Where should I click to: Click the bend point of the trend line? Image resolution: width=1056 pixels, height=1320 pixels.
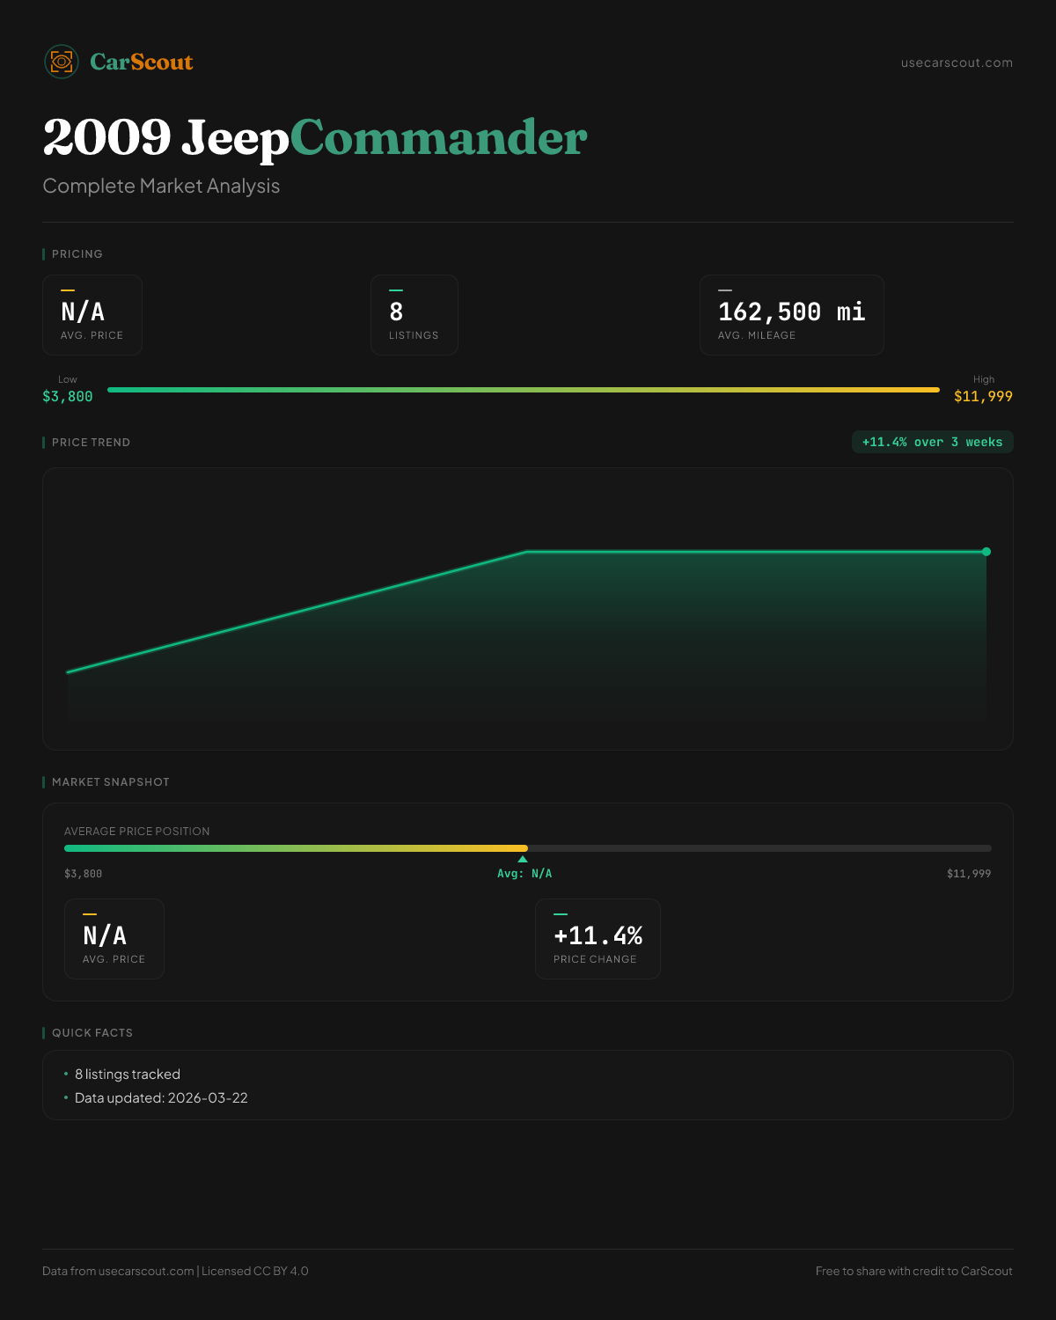(x=526, y=552)
